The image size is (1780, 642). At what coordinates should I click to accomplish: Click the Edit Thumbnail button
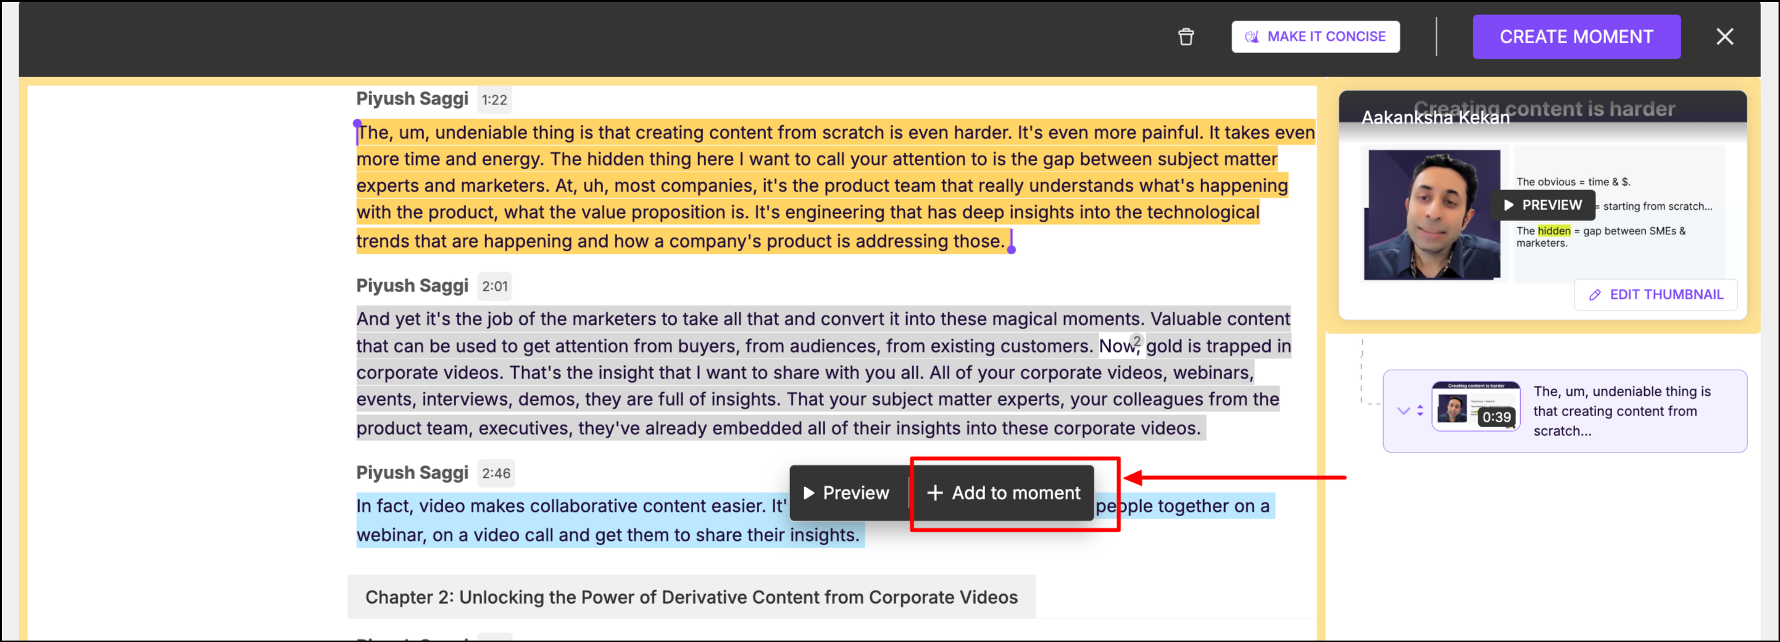tap(1655, 295)
